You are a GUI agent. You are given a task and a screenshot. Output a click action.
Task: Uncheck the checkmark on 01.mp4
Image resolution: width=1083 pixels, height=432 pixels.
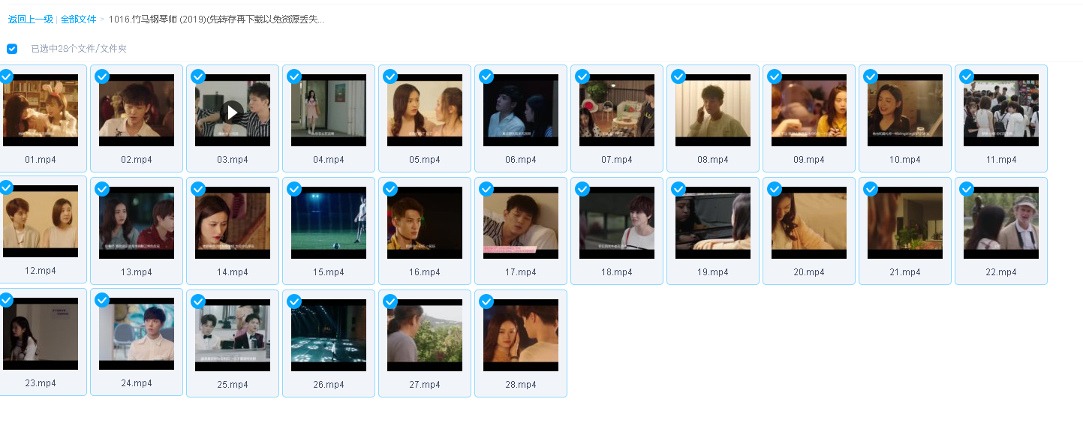click(x=6, y=76)
